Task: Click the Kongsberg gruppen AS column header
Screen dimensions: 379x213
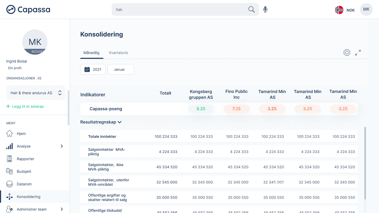Action: click(201, 94)
